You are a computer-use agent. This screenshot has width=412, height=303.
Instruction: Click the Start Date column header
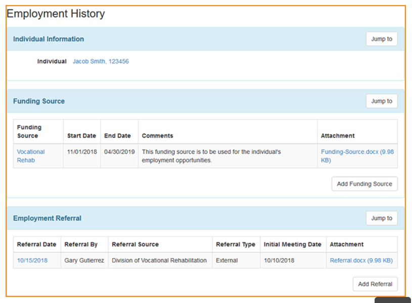[81, 136]
